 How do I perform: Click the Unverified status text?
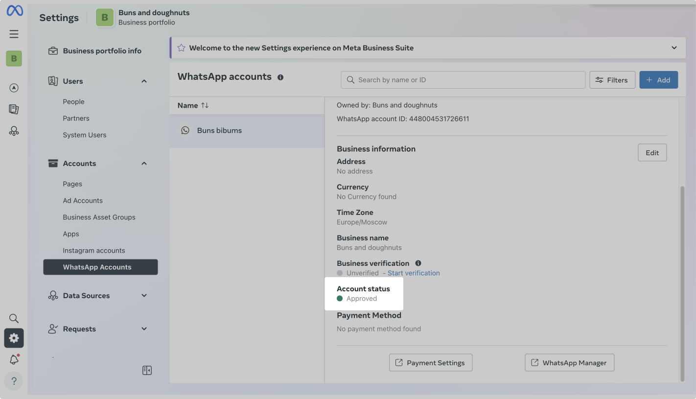363,273
